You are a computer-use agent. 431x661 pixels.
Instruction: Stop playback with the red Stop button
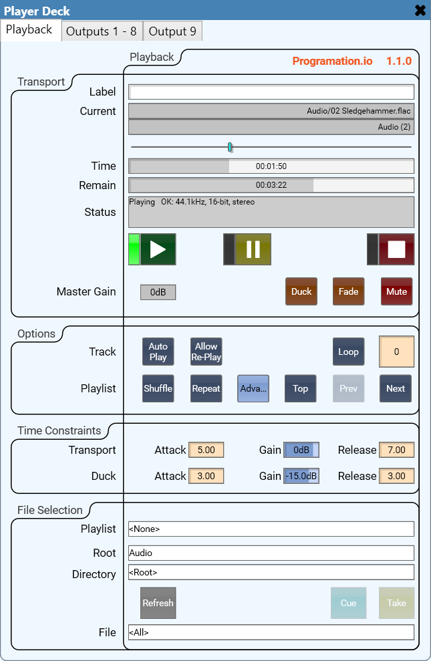(x=396, y=249)
